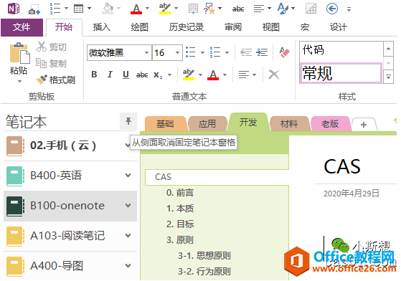The height and width of the screenshot is (281, 401).
Task: Open the 应用 section tab
Action: 207,124
